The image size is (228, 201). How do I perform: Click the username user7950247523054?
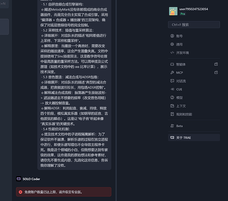pos(194,9)
